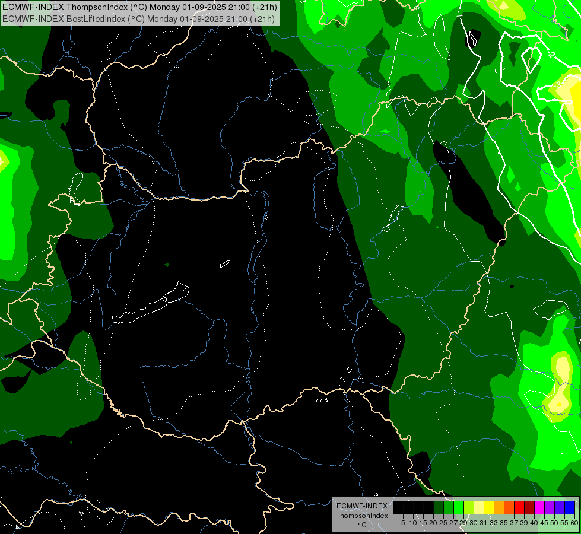Screen dimensions: 581x534
Task: Click the red 37–39 legend swatch
Action: (x=519, y=507)
